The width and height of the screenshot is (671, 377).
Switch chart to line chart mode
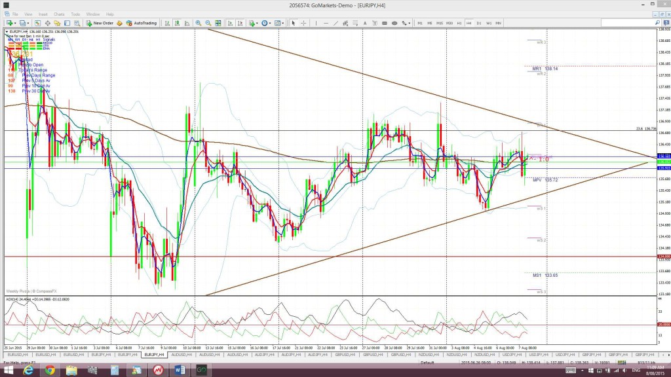coord(187,23)
